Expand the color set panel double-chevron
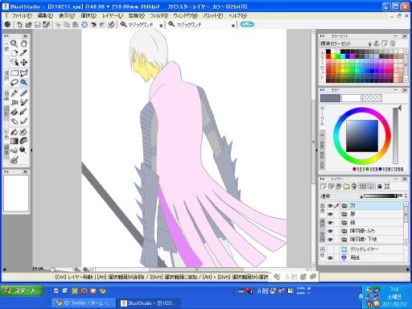This screenshot has height=309, width=412. 405,36
